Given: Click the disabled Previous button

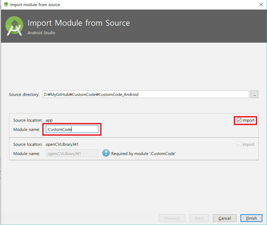Looking at the screenshot, I should pyautogui.click(x=172, y=218).
